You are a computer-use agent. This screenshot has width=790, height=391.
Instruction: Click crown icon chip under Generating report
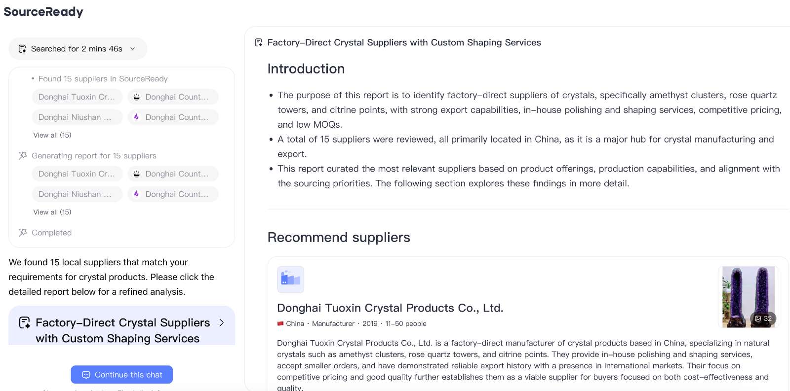[x=173, y=174]
